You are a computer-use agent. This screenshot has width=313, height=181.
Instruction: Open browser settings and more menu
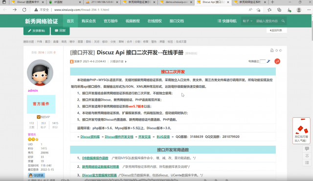pos(309,10)
